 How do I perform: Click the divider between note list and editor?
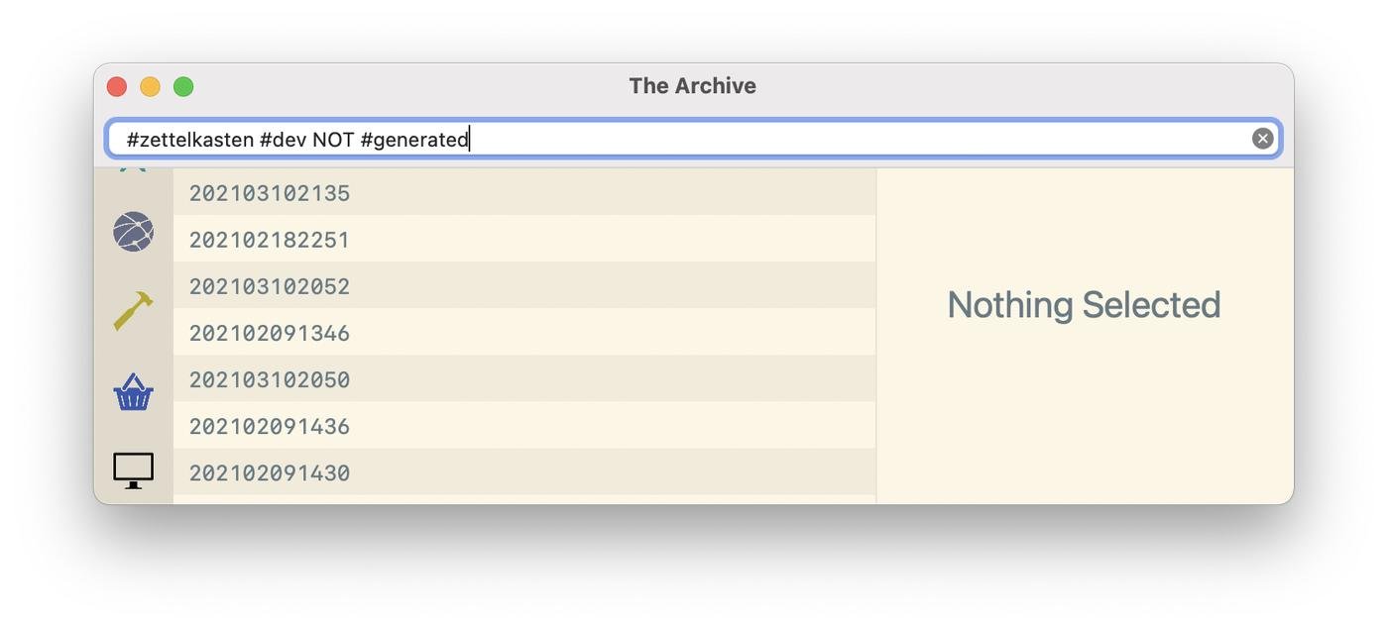tap(876, 337)
